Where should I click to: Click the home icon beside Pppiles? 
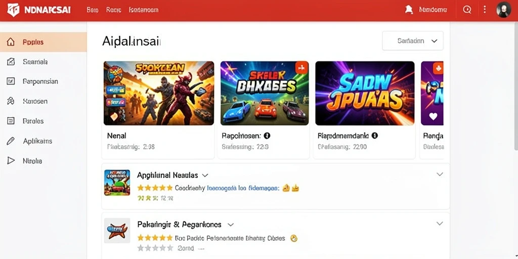coord(11,42)
